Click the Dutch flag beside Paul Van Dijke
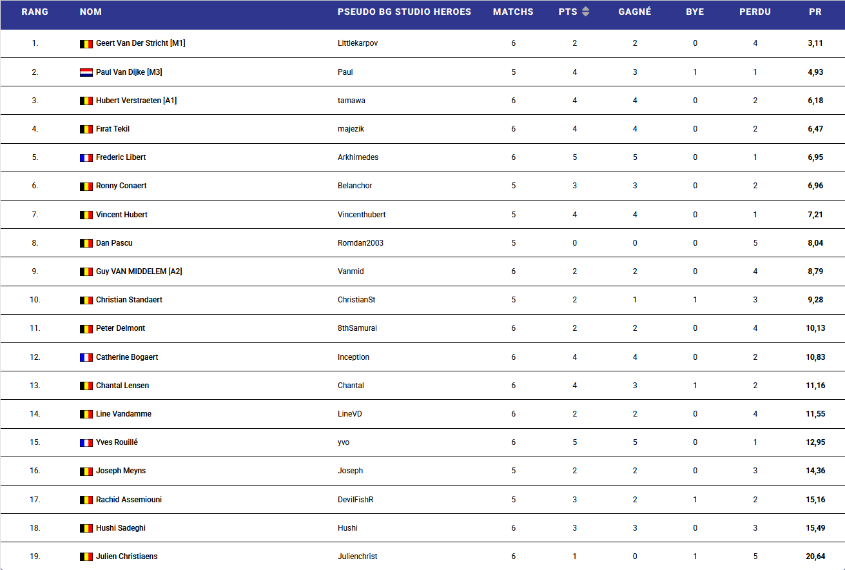The width and height of the screenshot is (845, 570). point(86,72)
